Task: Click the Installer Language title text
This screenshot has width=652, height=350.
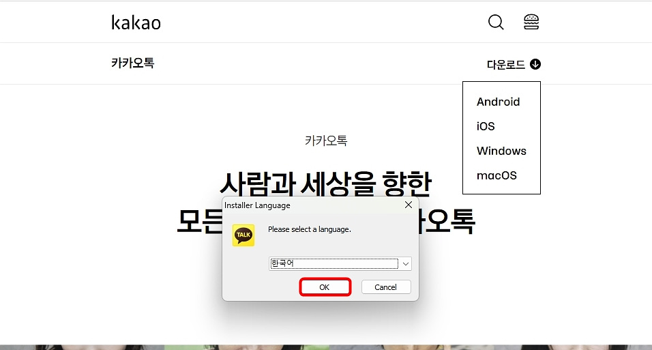Action: pyautogui.click(x=257, y=205)
